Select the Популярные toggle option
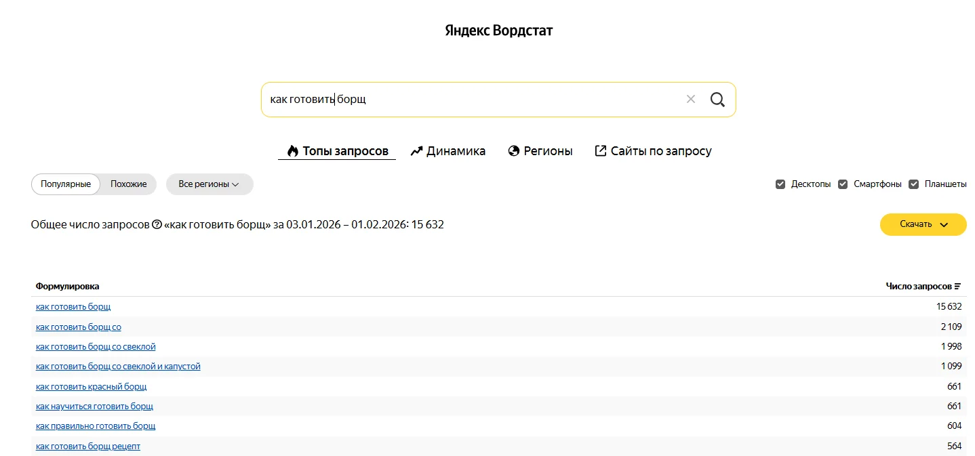 [66, 184]
